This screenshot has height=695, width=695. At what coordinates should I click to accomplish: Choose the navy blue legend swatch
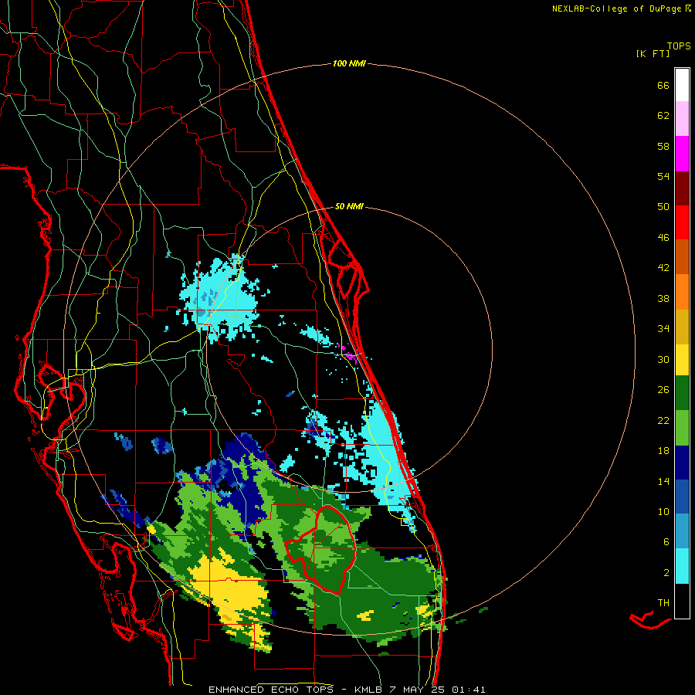tap(682, 463)
